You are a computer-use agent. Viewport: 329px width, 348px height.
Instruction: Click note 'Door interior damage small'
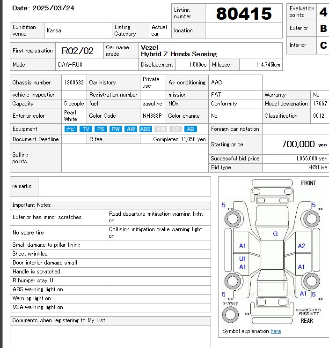click(45, 263)
